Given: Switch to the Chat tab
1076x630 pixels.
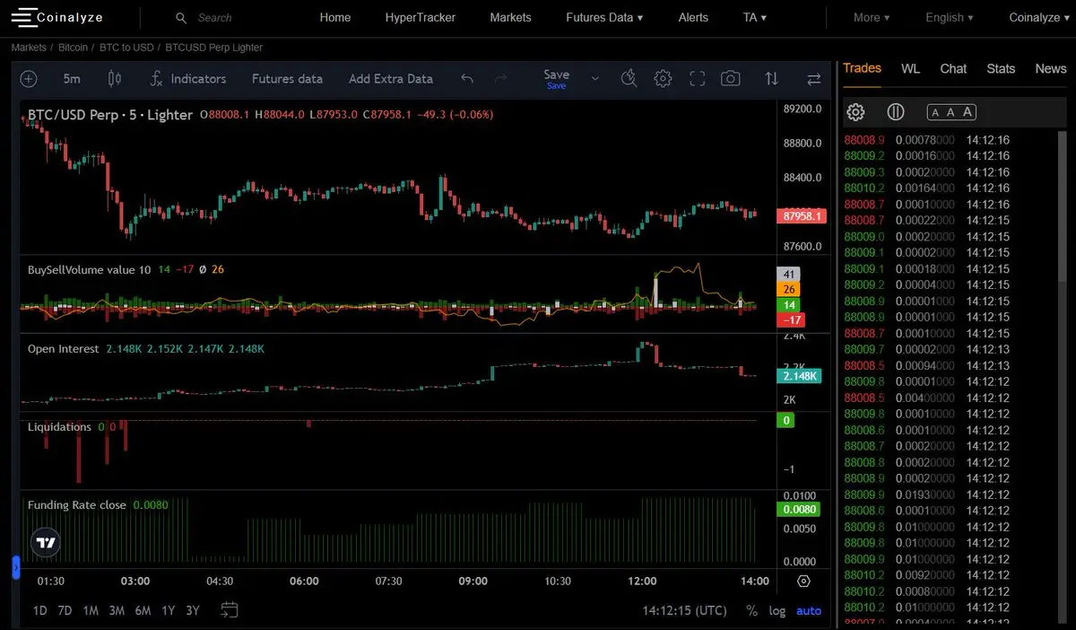Looking at the screenshot, I should click(x=953, y=68).
